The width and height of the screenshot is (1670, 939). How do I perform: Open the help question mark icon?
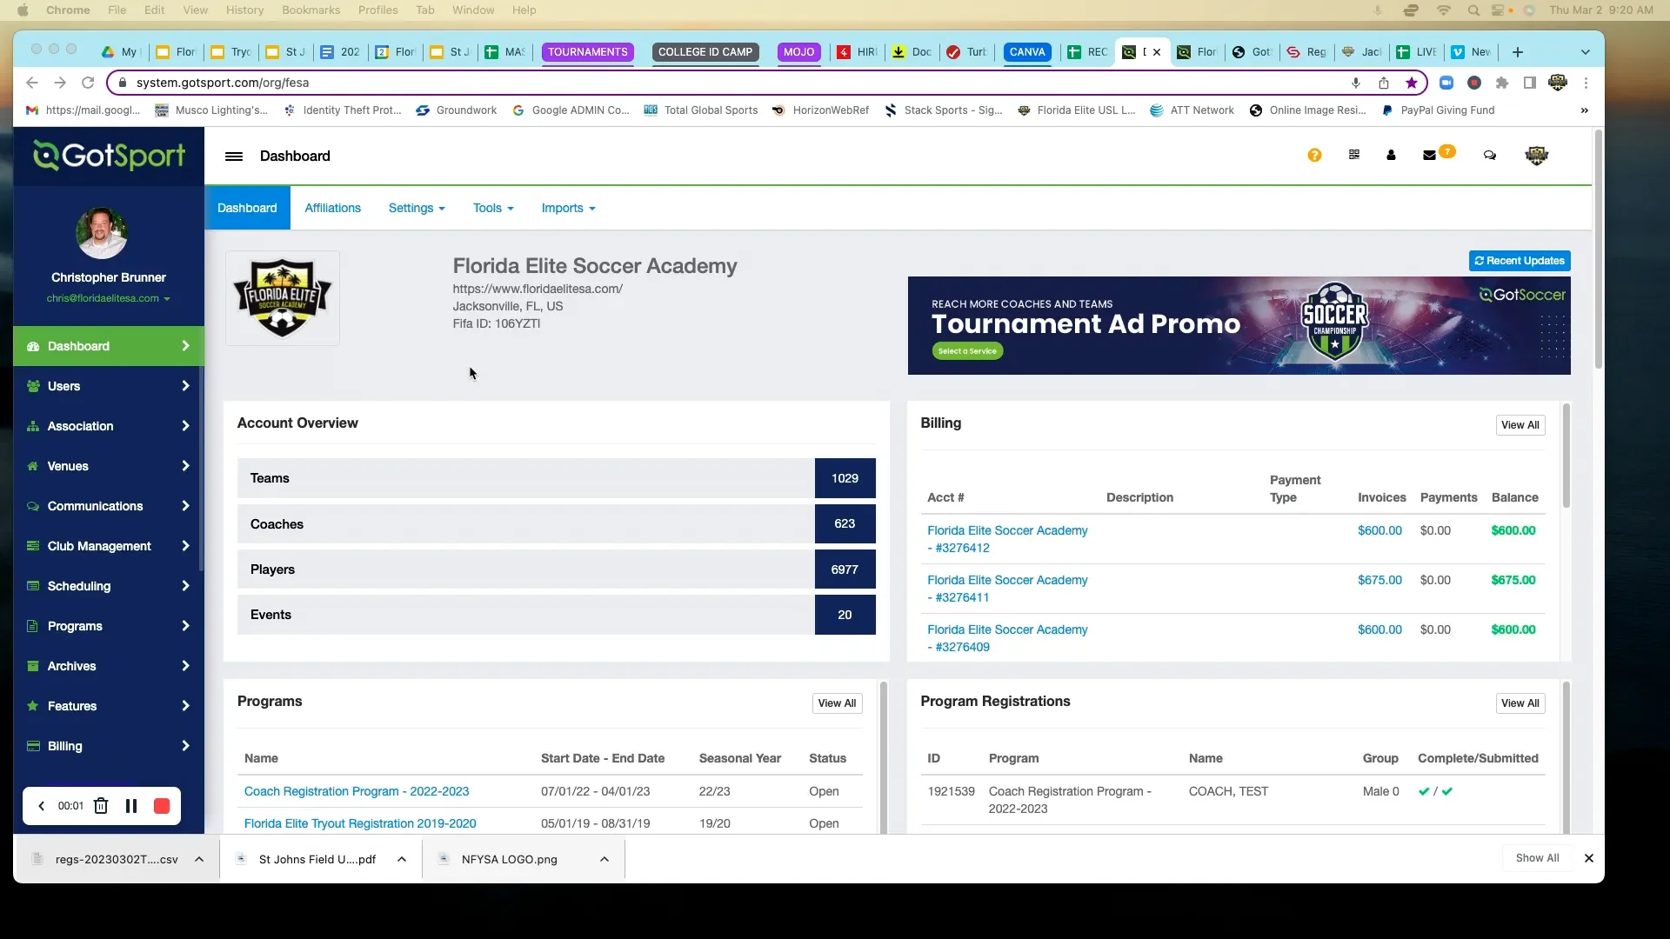pyautogui.click(x=1314, y=155)
